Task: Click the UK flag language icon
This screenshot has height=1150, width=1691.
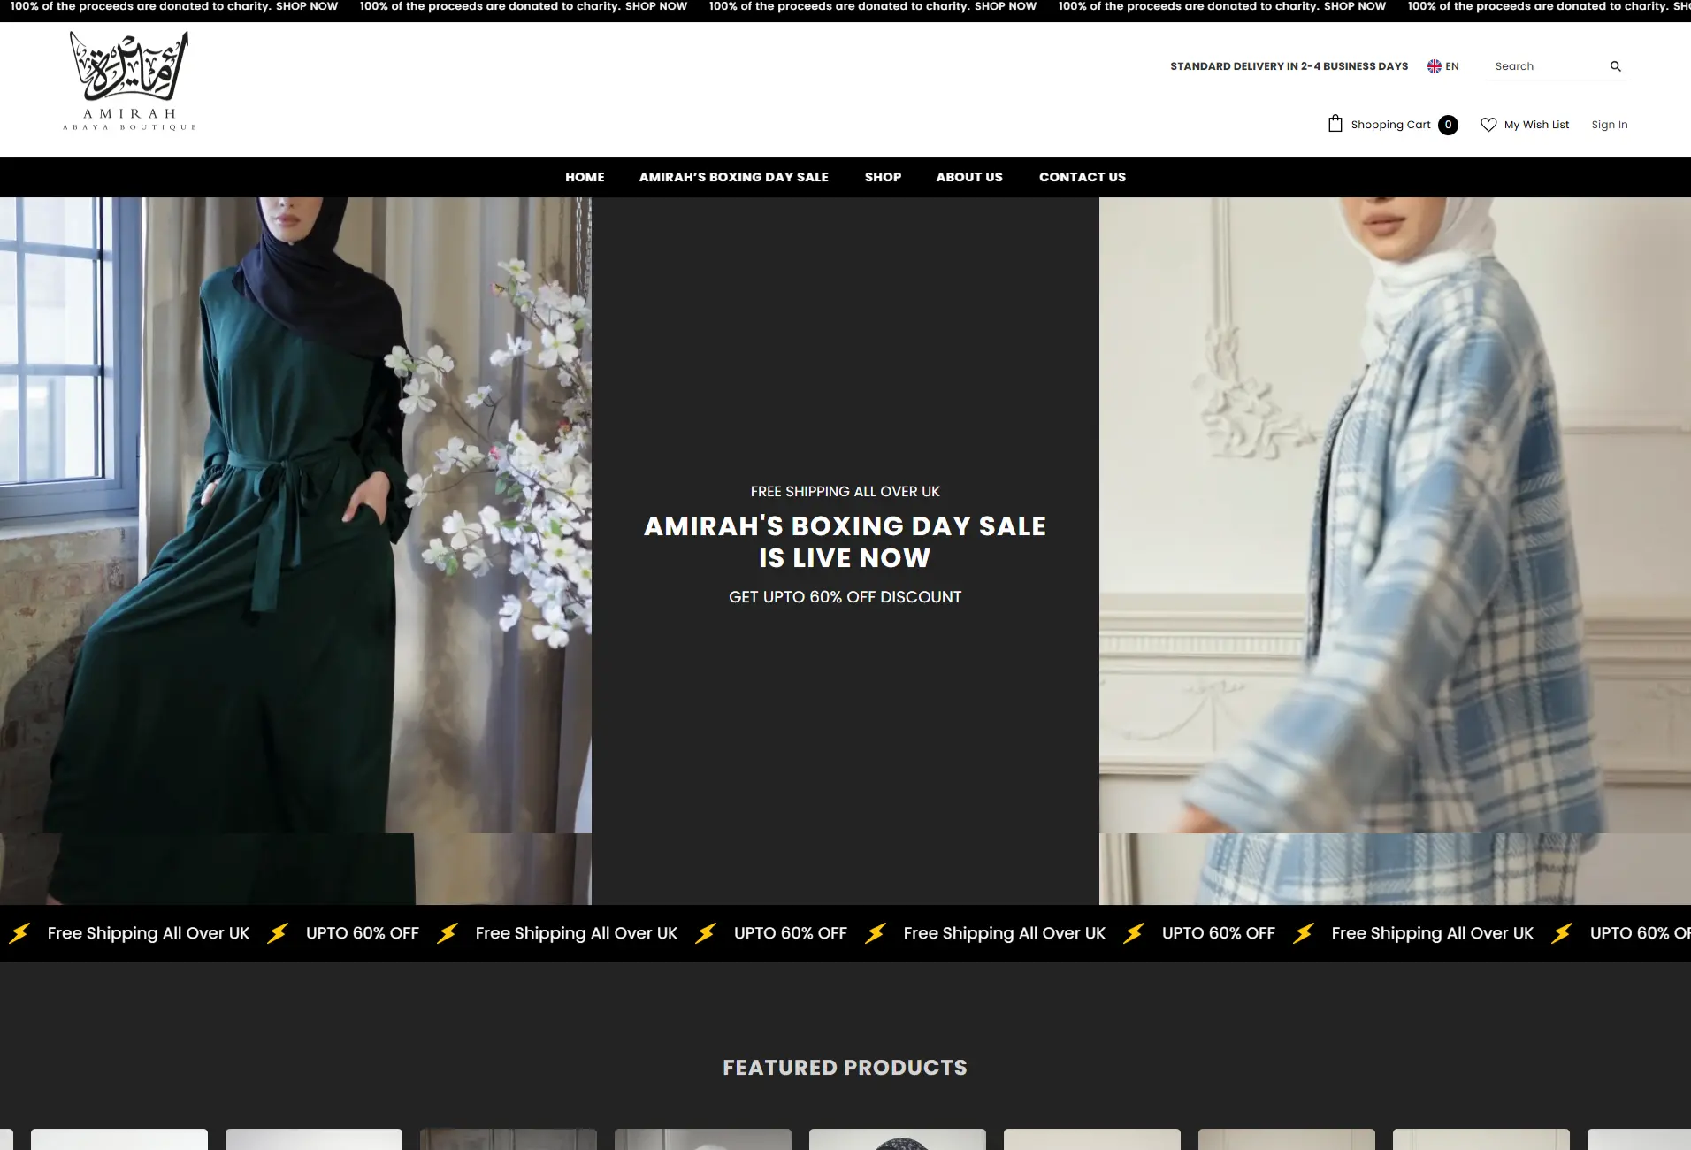Action: [1434, 66]
